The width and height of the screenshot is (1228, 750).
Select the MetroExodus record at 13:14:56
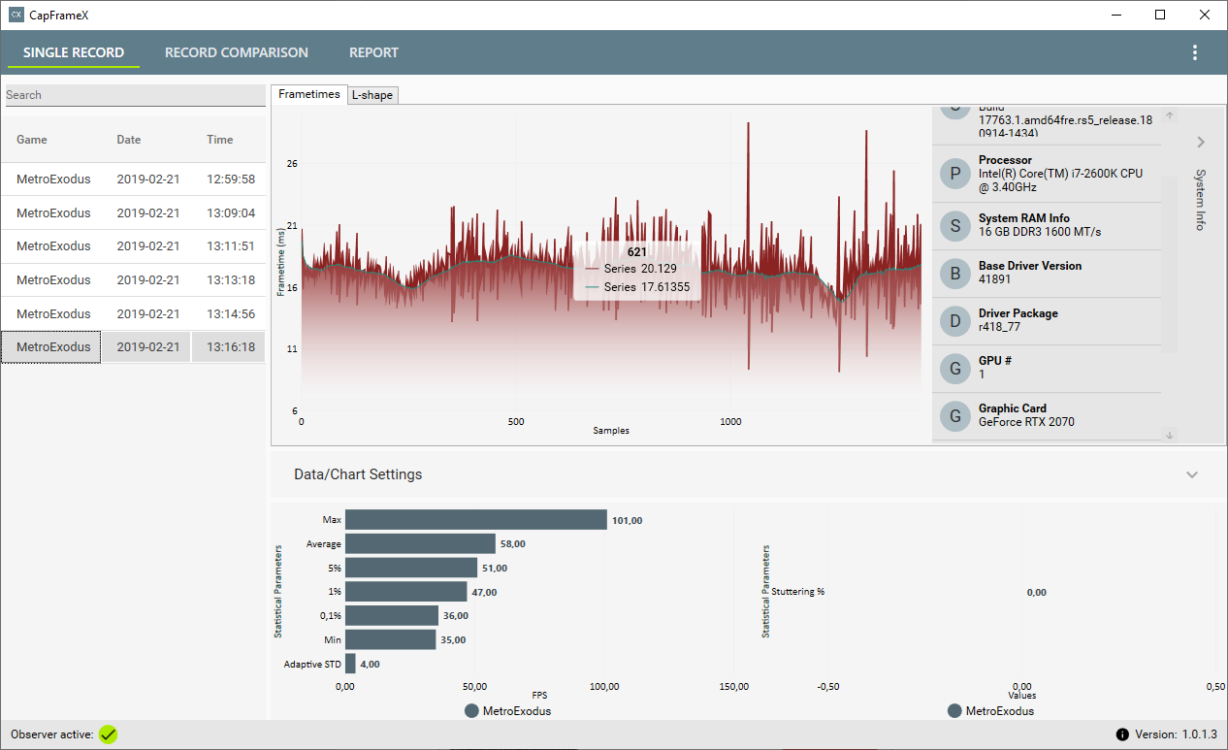click(135, 313)
